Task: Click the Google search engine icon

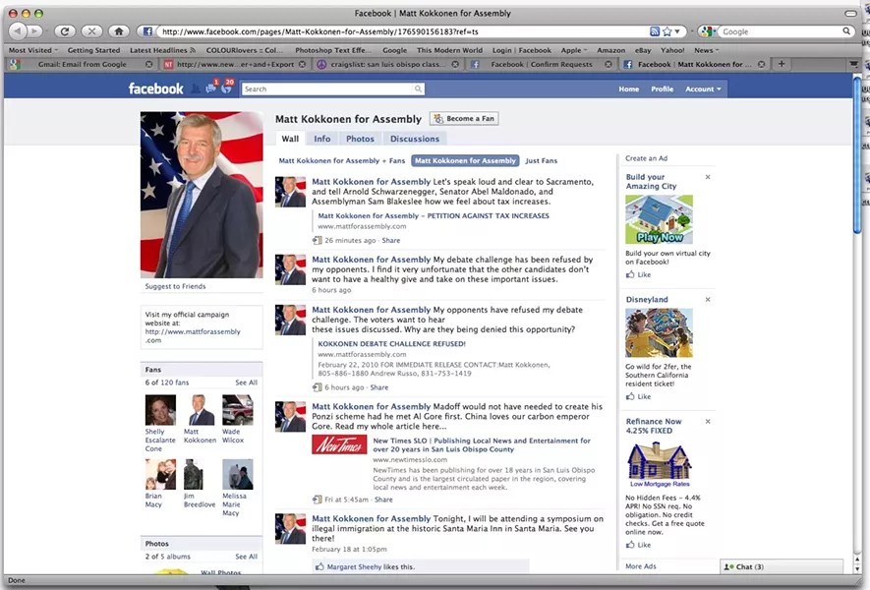Action: point(706,31)
